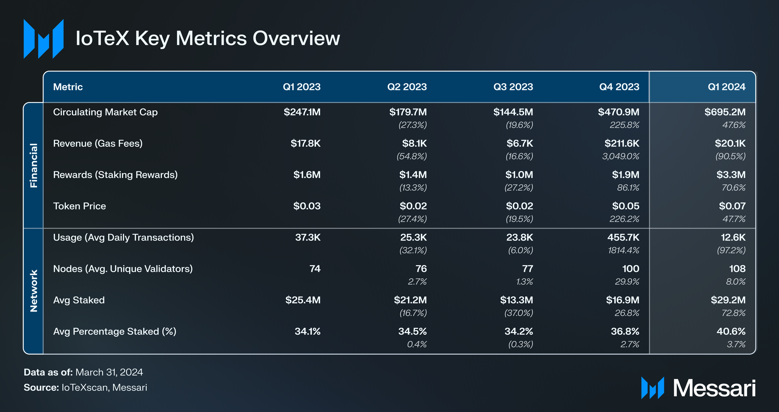Click the Metric column header

tap(68, 87)
